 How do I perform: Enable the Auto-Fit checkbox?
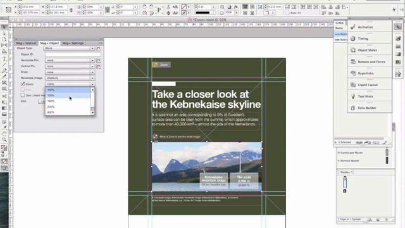click(x=287, y=13)
